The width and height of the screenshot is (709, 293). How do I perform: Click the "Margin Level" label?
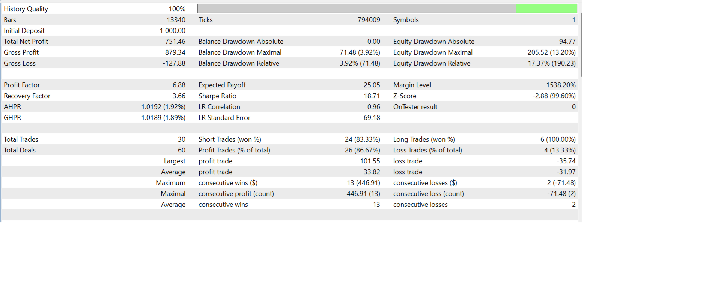(x=412, y=85)
